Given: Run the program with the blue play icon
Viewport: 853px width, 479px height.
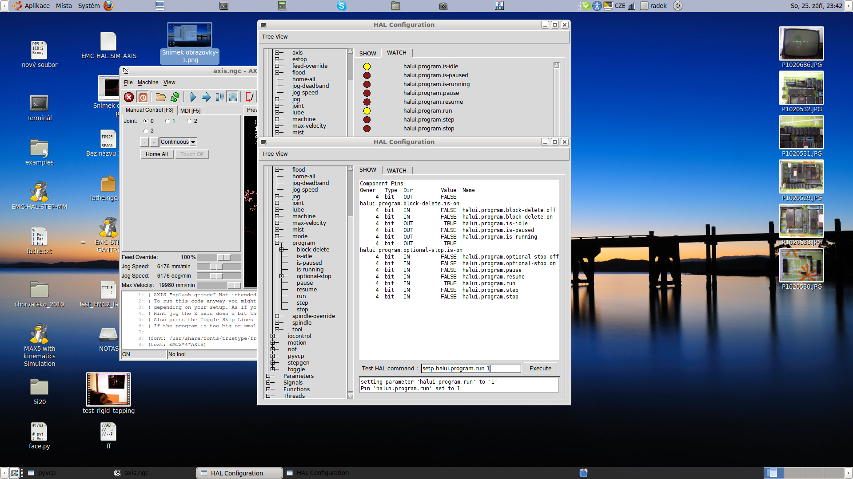Looking at the screenshot, I should click(193, 97).
